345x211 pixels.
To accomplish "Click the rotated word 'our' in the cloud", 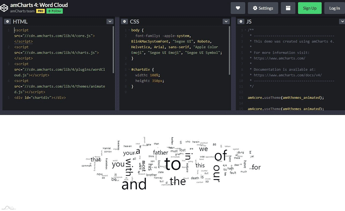I will (x=217, y=174).
